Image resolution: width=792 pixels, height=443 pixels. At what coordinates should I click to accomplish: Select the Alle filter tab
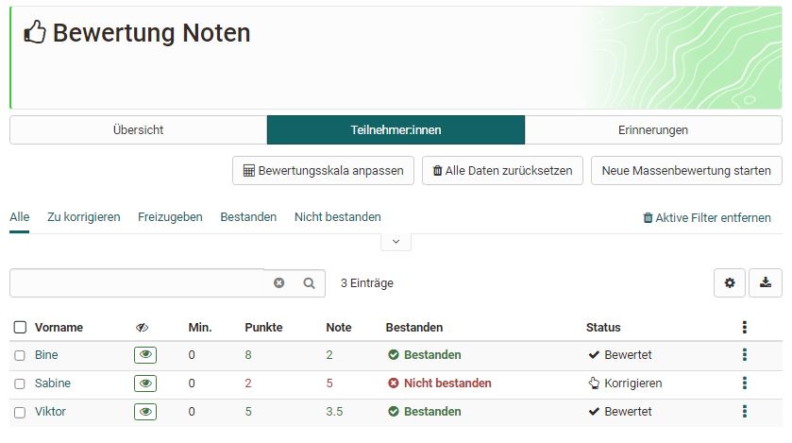pyautogui.click(x=20, y=217)
